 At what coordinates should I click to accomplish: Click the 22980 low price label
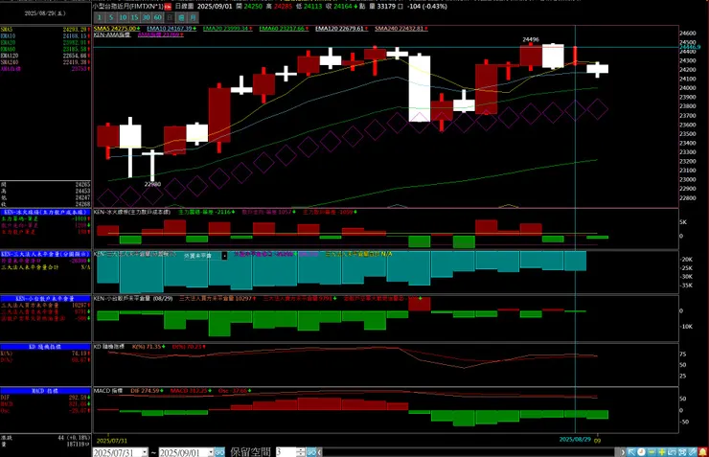tap(153, 184)
